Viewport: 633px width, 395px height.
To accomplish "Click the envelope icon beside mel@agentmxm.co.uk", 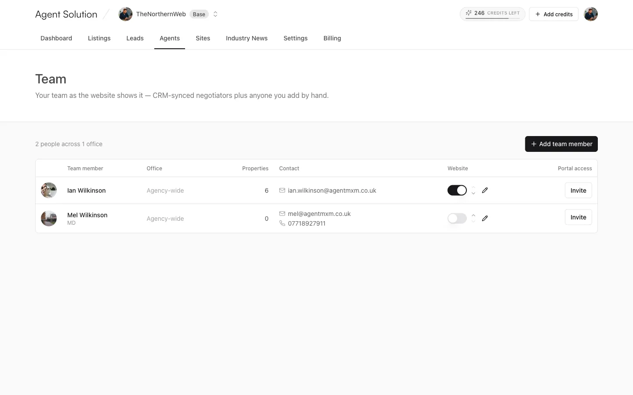I will coord(282,214).
